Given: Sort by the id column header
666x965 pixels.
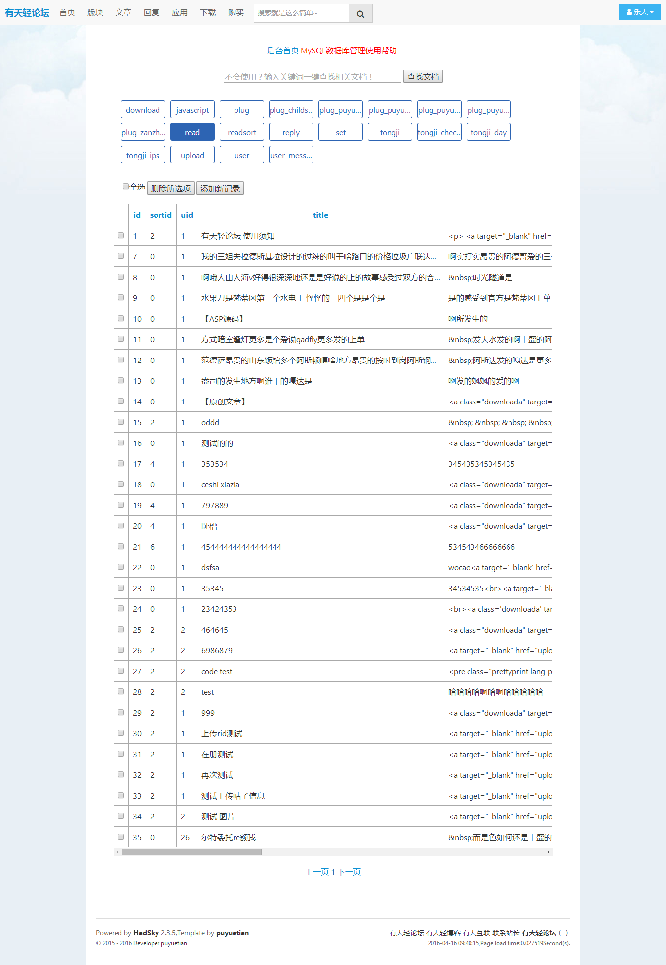Looking at the screenshot, I should tap(137, 215).
